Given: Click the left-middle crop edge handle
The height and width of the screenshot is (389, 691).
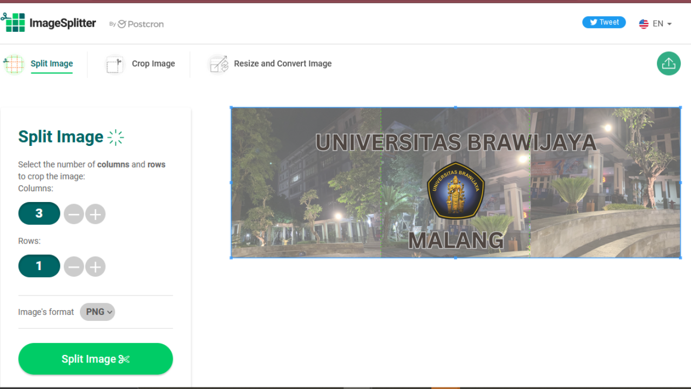Looking at the screenshot, I should tap(231, 183).
